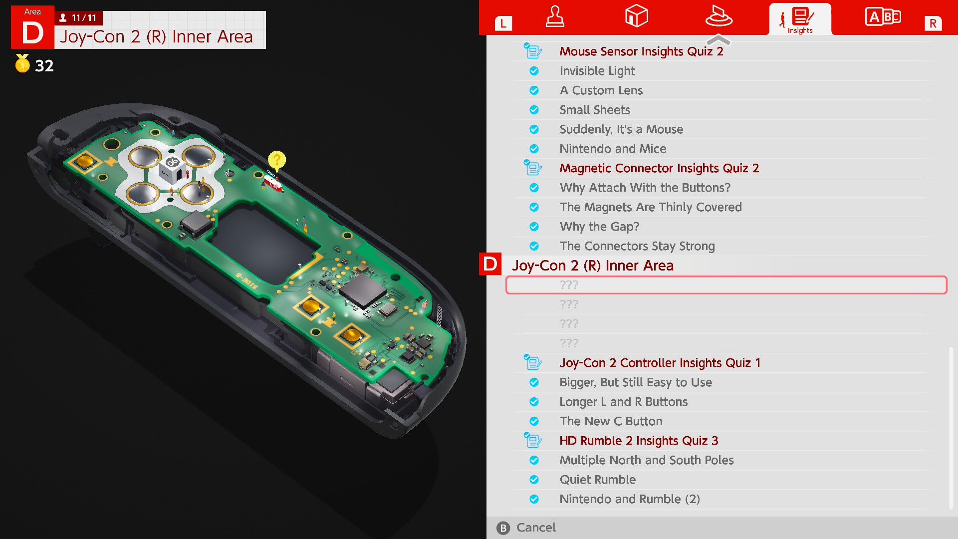Select A Custom Lens insight
958x539 pixels.
(x=601, y=90)
